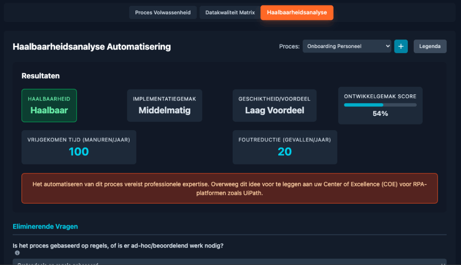Click the info icon below the rules question
Viewport: 461px width, 265px height.
[17, 253]
